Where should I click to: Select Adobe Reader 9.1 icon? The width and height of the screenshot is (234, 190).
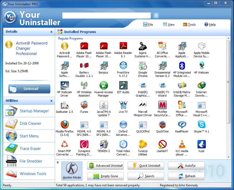[123, 46]
